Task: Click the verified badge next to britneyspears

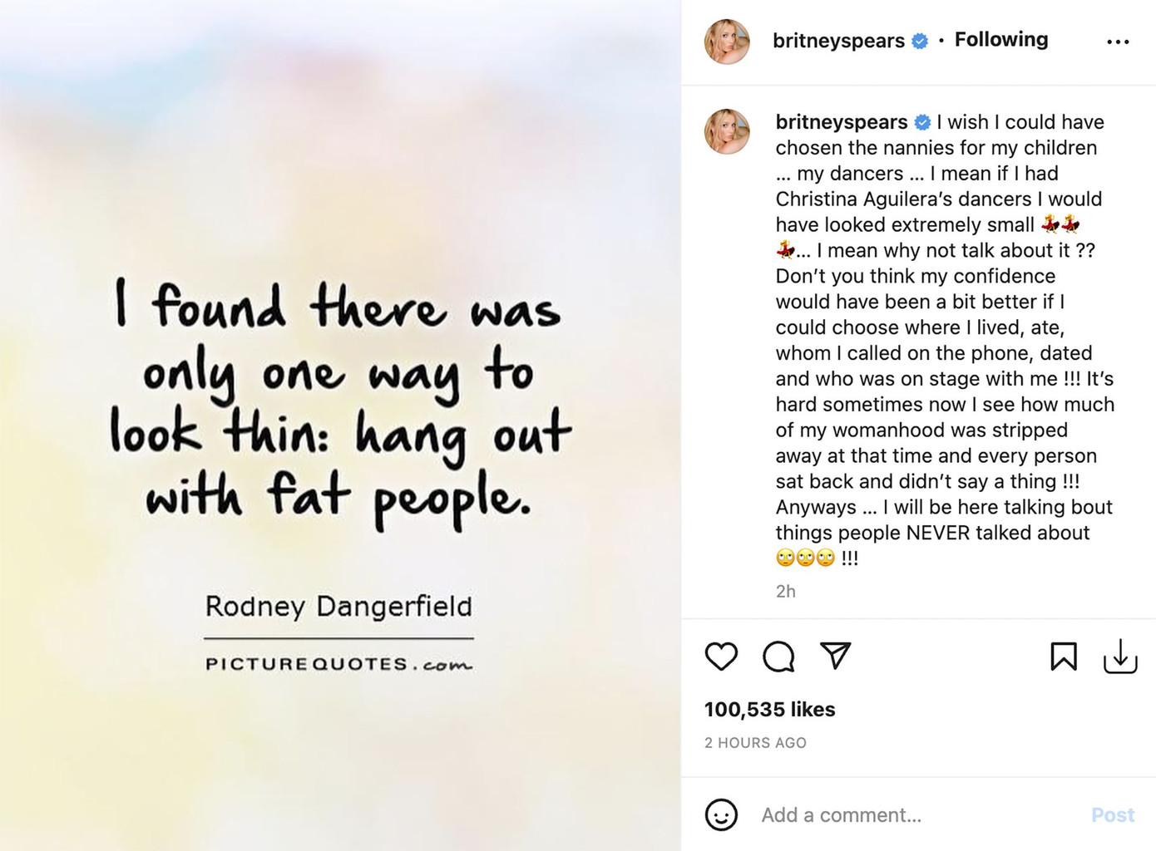Action: point(918,39)
